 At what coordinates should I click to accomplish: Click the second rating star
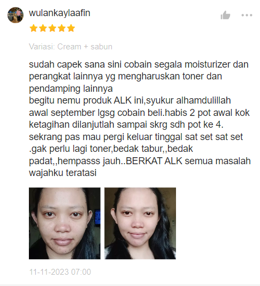pos(43,28)
